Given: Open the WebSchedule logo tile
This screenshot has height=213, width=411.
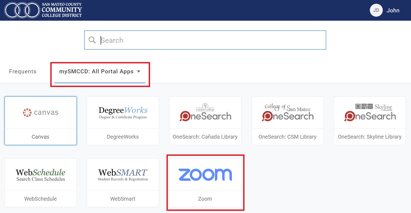Looking at the screenshot, I should pos(41,175).
